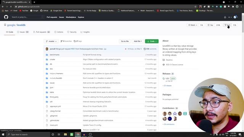The height and width of the screenshot is (137, 244).
Task: Open Issues in top navigation
Action: point(61,17)
